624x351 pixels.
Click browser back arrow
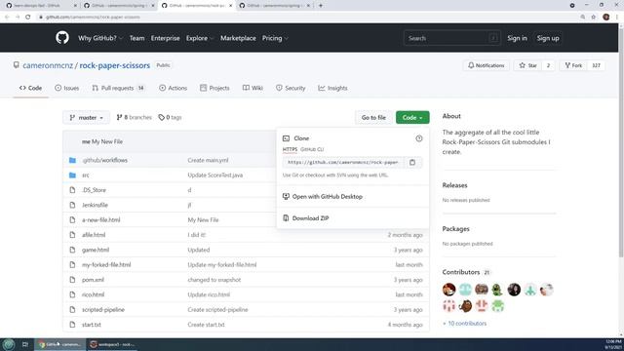tap(7, 17)
